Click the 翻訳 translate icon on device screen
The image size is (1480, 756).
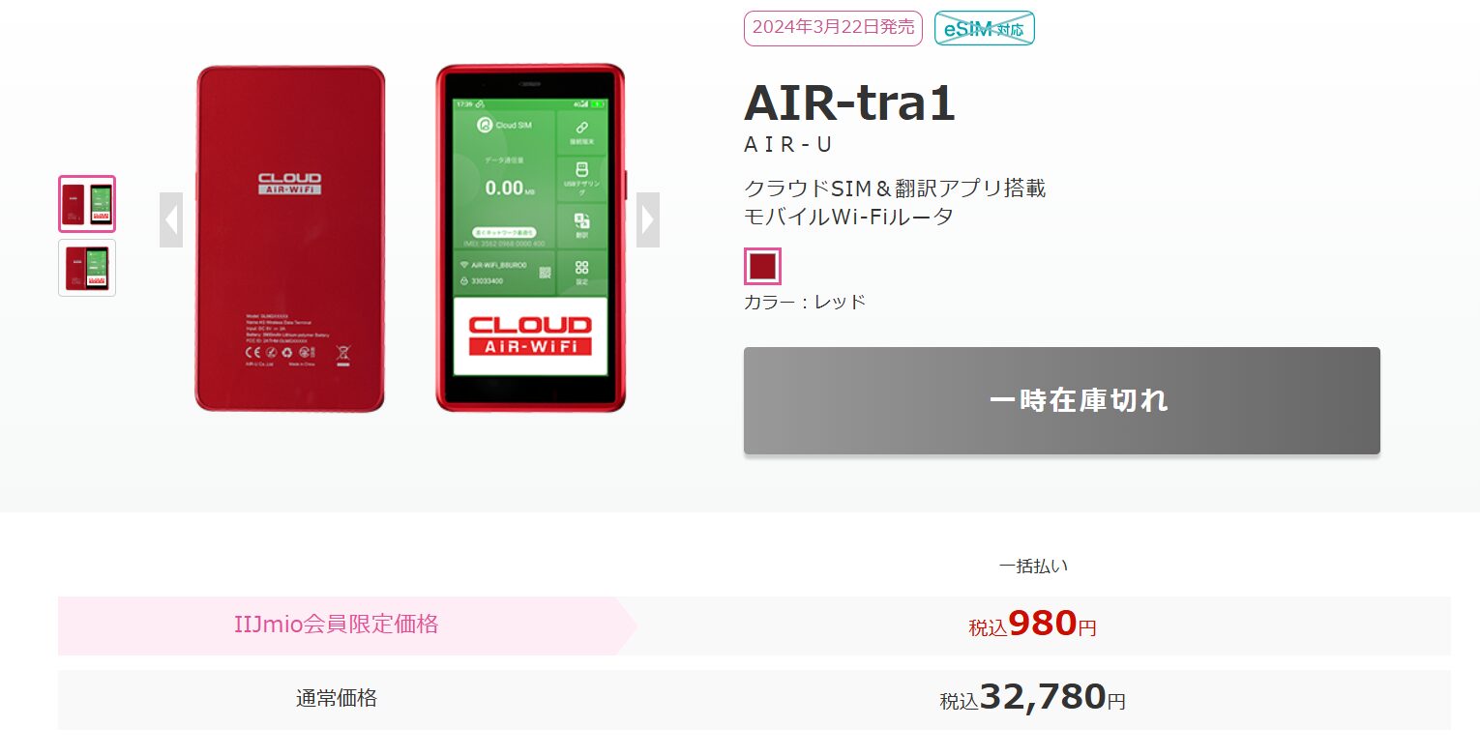pos(582,221)
